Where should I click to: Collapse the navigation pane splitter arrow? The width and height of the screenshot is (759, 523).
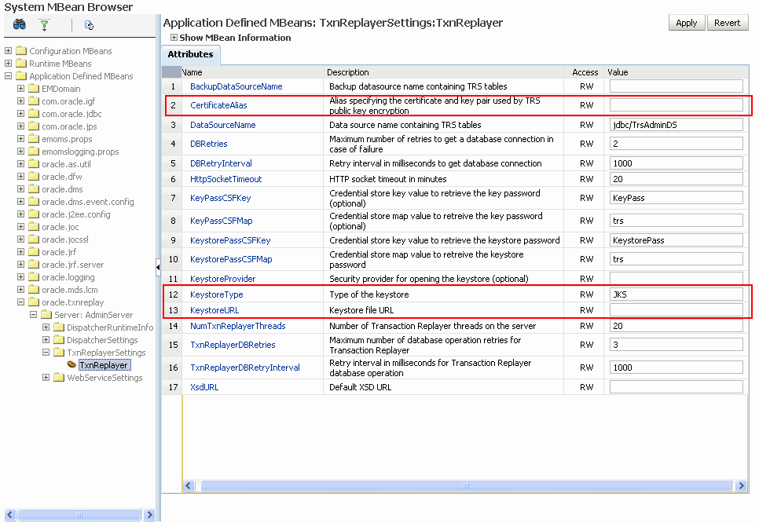click(158, 267)
